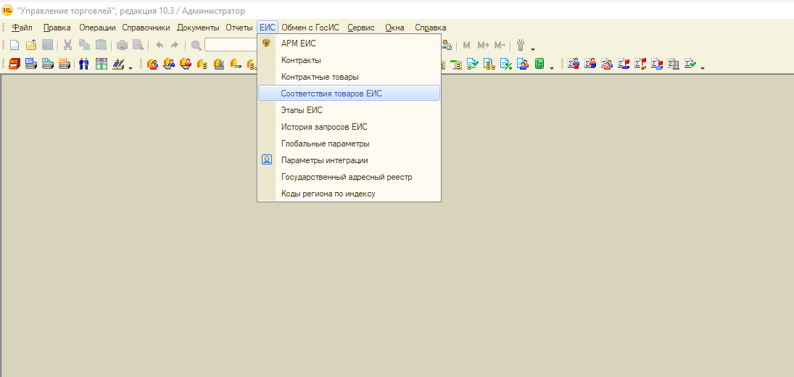
Task: Click the calculator with pen icon
Action: coord(118,64)
